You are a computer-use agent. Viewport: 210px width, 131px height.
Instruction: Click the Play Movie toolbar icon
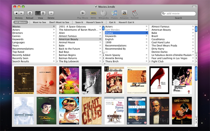82,13
